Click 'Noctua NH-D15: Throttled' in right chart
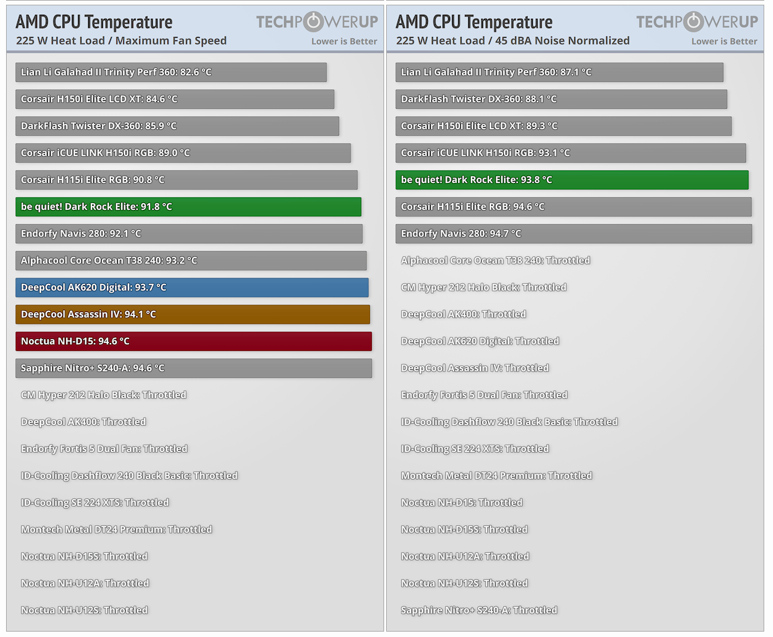Viewport: 773px width, 637px height. tap(462, 502)
